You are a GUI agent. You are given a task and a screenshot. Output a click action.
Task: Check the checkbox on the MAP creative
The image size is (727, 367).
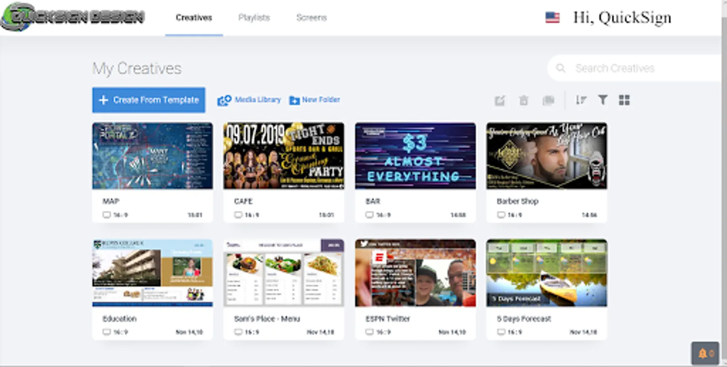pyautogui.click(x=107, y=214)
